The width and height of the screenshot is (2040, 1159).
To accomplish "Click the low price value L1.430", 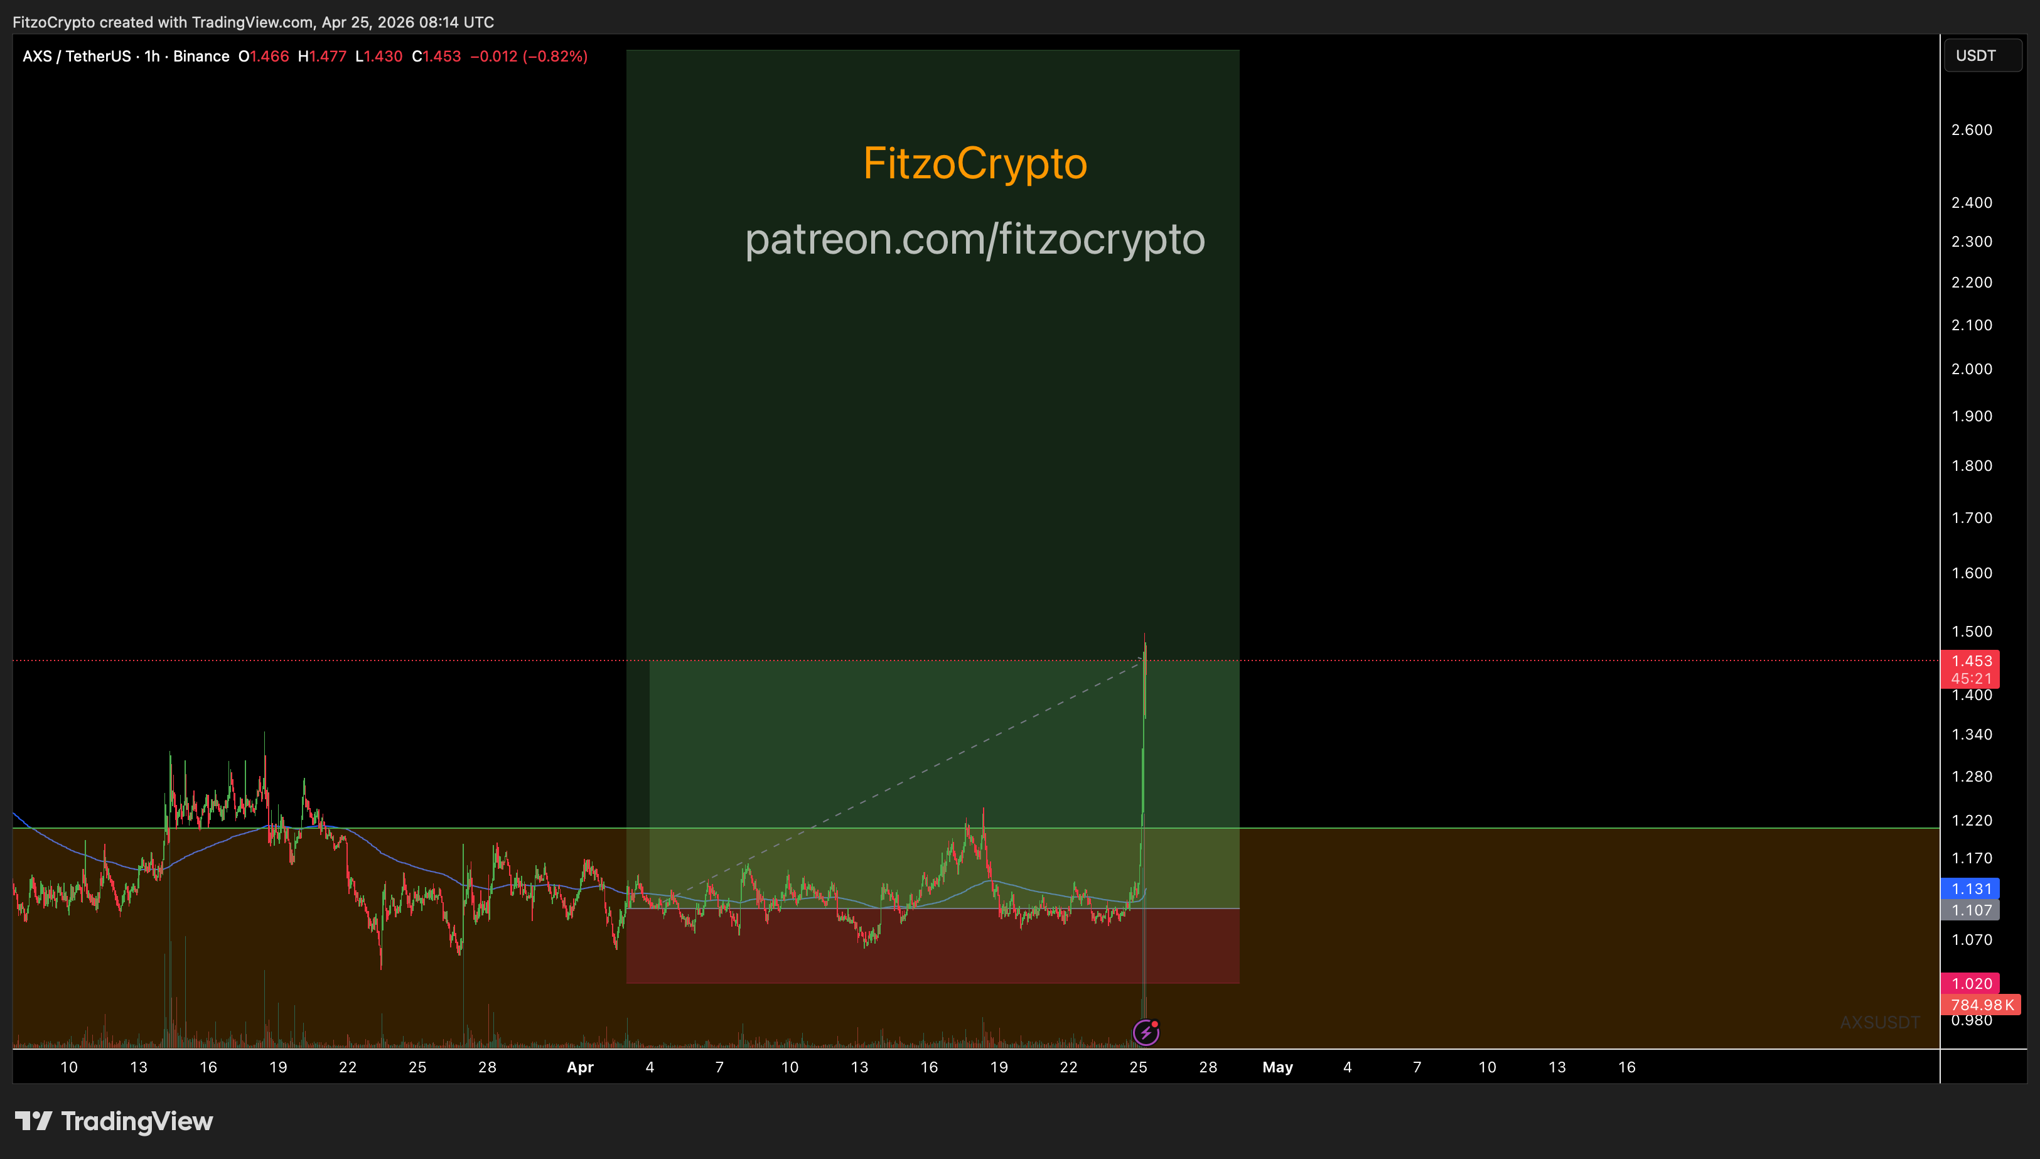I will coord(378,57).
